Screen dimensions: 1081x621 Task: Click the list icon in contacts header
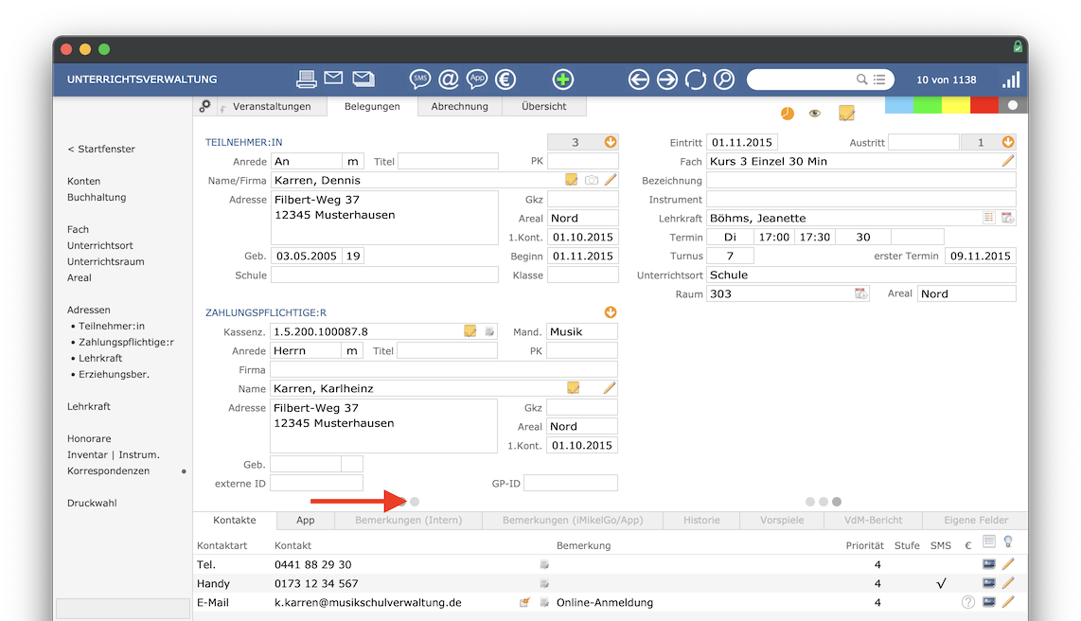click(x=989, y=541)
